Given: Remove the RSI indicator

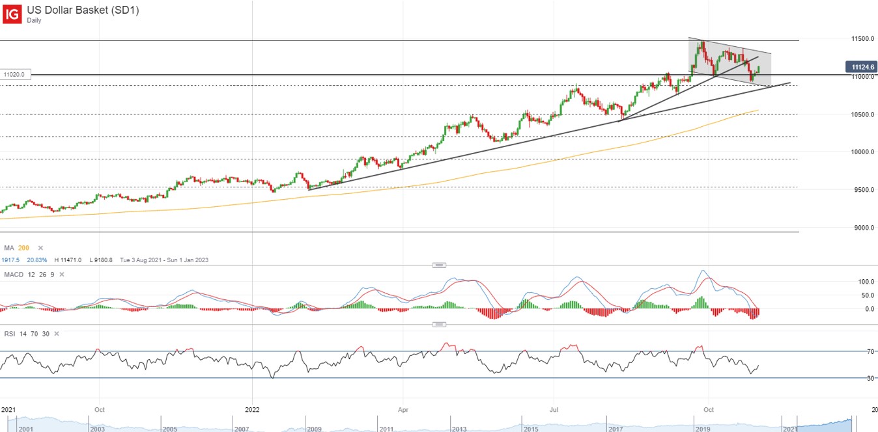Looking at the screenshot, I should [x=56, y=334].
